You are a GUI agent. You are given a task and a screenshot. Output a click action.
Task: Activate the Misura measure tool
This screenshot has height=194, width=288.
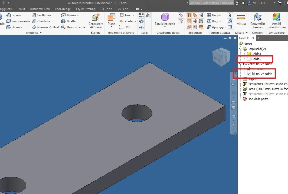241,20
